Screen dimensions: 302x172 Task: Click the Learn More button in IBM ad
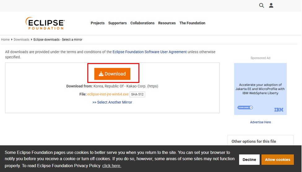click(x=245, y=108)
